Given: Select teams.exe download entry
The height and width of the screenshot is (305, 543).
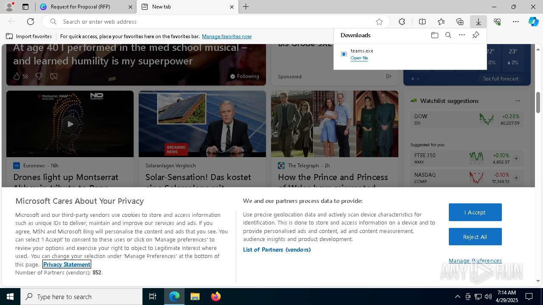Looking at the screenshot, I should [410, 54].
